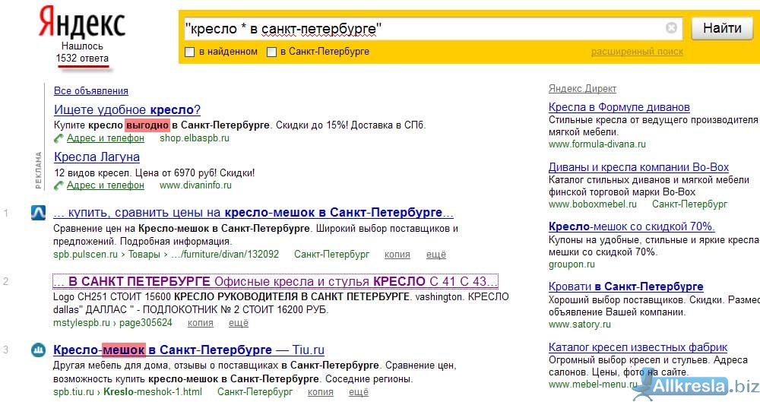760x402 pixels.
Task: Click the Tiu.ru favicon beside result 3
Action: click(38, 350)
